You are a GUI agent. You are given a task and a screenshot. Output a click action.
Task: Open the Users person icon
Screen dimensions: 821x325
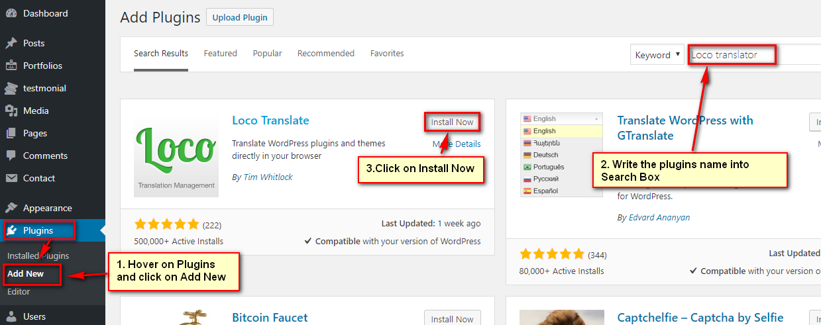tap(11, 317)
